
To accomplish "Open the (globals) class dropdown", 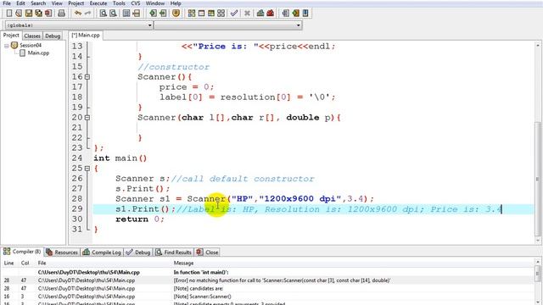I will point(150,25).
